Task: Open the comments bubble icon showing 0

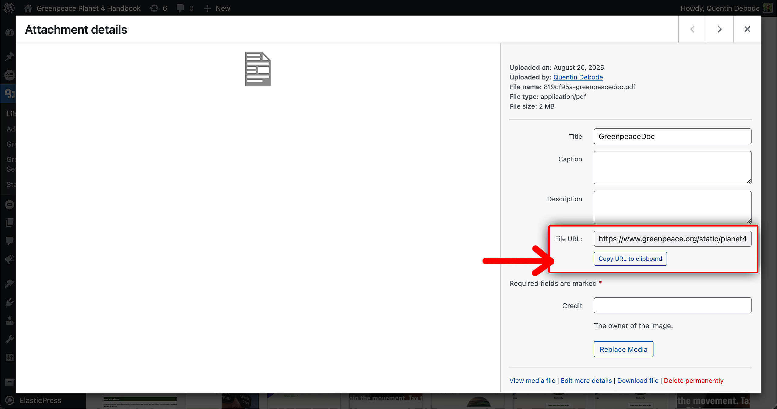Action: tap(185, 8)
